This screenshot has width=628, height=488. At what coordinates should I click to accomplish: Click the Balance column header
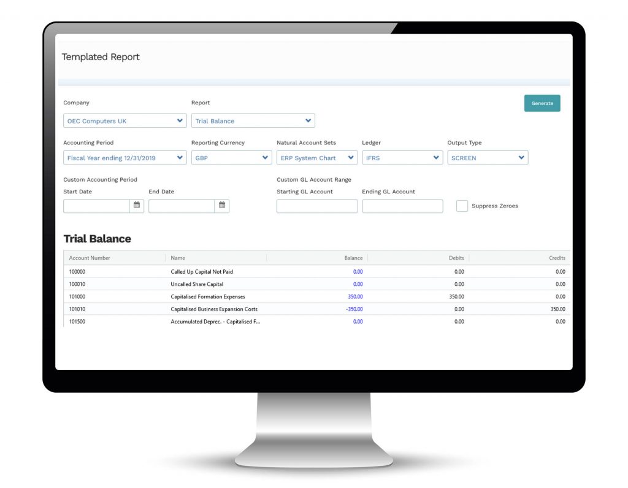tap(353, 258)
